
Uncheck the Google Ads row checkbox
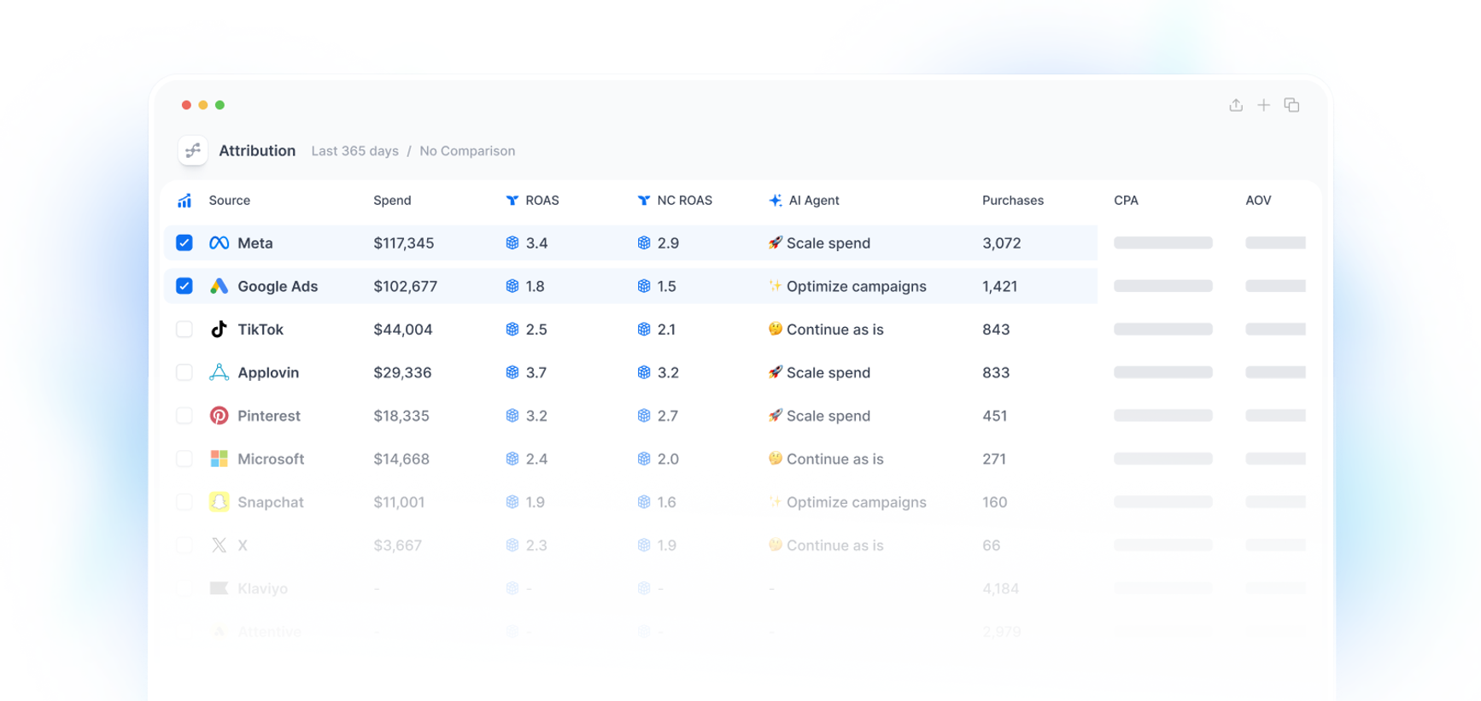pos(184,286)
